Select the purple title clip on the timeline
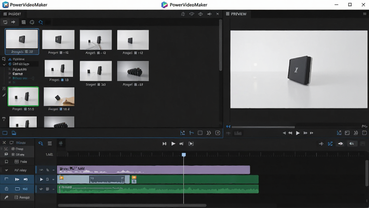Screen dimensions: 369x208 pos(154,170)
